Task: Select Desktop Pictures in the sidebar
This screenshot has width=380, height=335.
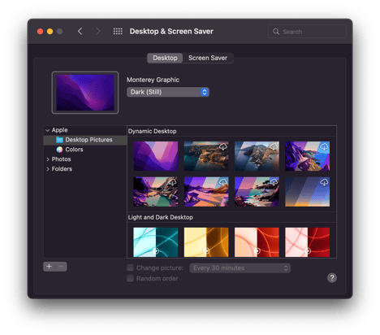Action: (85, 140)
